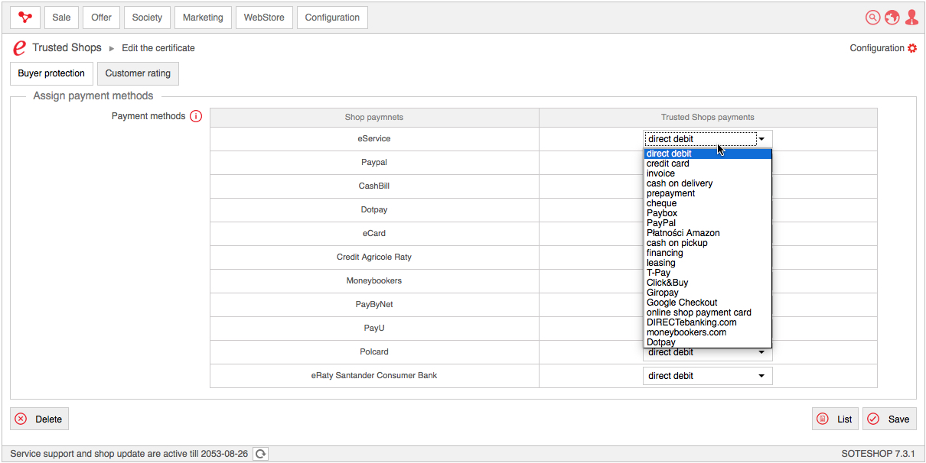This screenshot has width=926, height=463.
Task: Open the WebStore menu
Action: 264,18
